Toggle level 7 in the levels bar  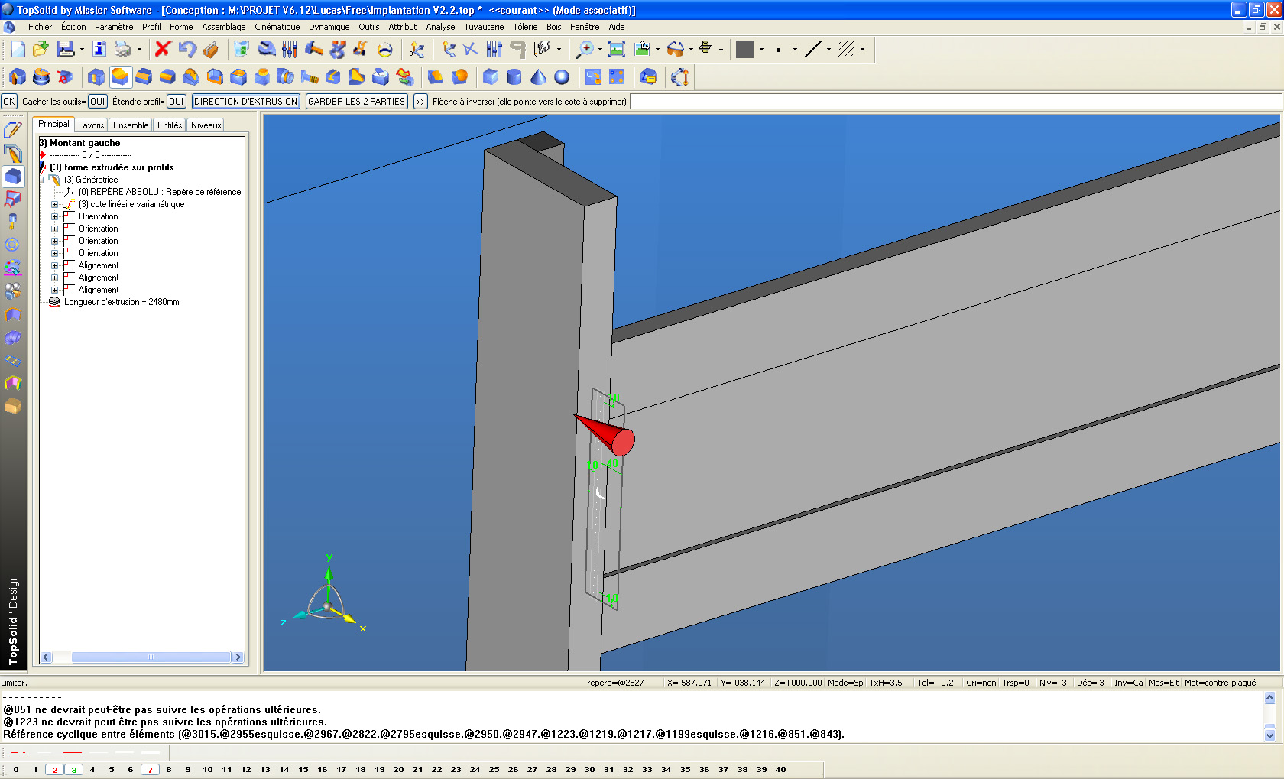click(x=150, y=769)
